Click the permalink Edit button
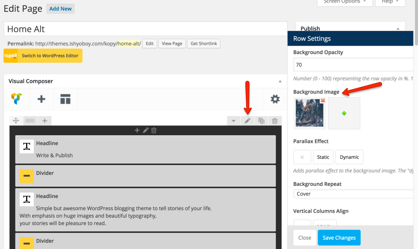 [149, 44]
